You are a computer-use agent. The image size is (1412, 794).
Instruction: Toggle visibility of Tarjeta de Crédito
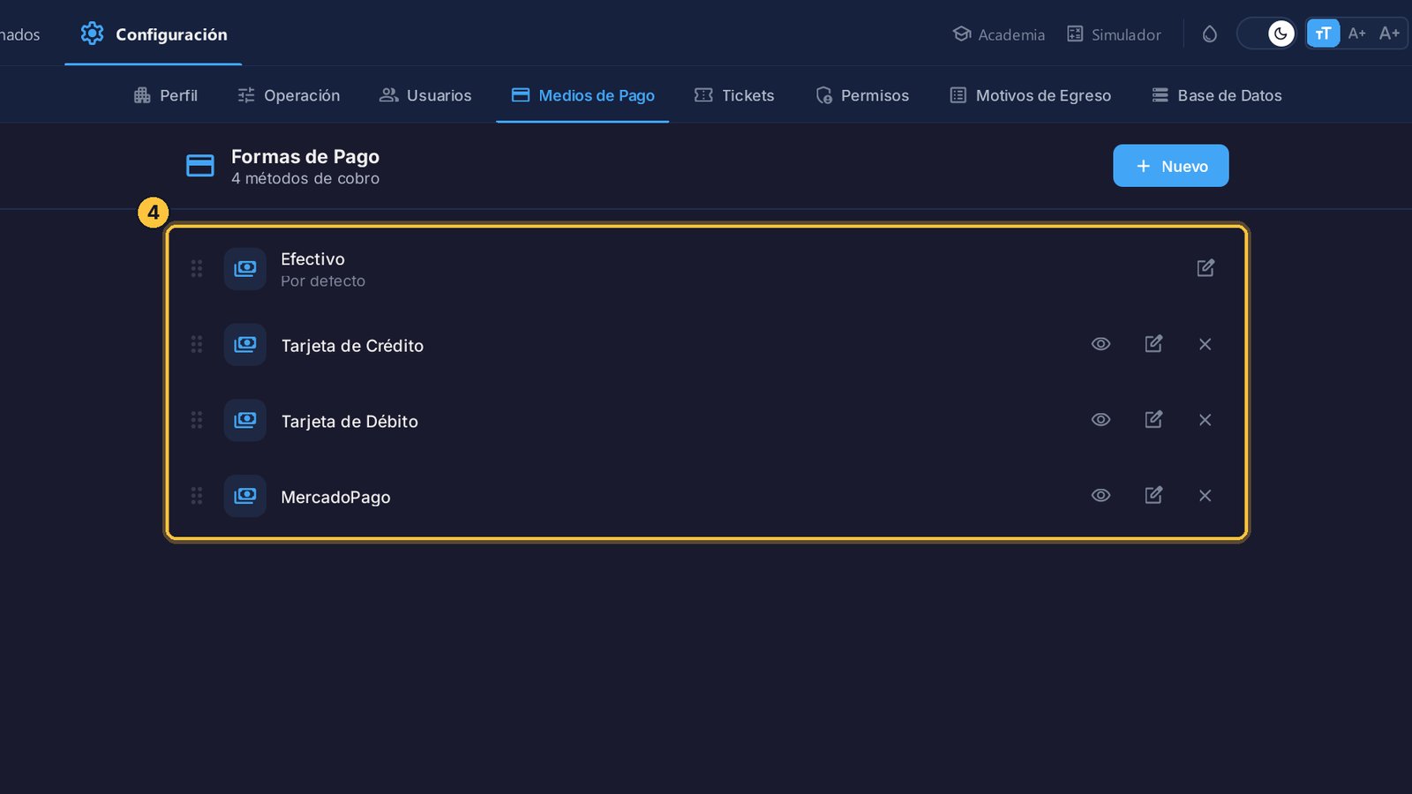1100,344
